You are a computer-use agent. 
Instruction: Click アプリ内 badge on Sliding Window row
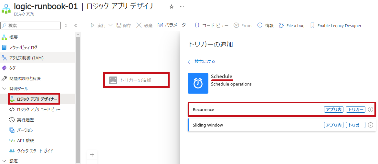click(334, 125)
